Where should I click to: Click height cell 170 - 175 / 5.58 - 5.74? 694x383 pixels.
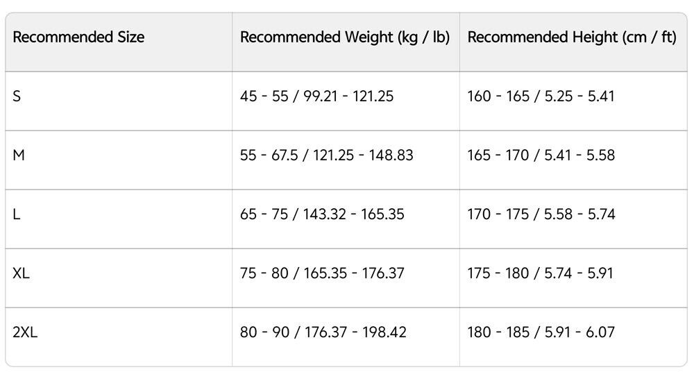pyautogui.click(x=541, y=214)
